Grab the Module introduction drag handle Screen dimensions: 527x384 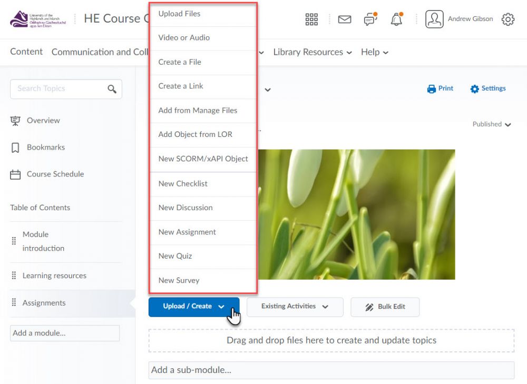[14, 241]
